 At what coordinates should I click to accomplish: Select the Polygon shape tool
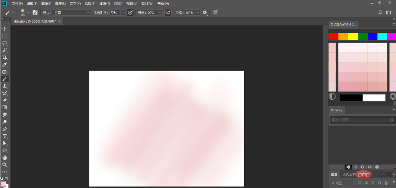pyautogui.click(x=5, y=151)
